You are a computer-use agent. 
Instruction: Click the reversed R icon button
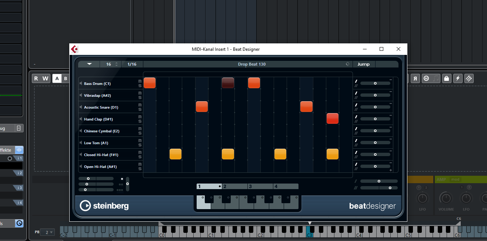pyautogui.click(x=416, y=78)
